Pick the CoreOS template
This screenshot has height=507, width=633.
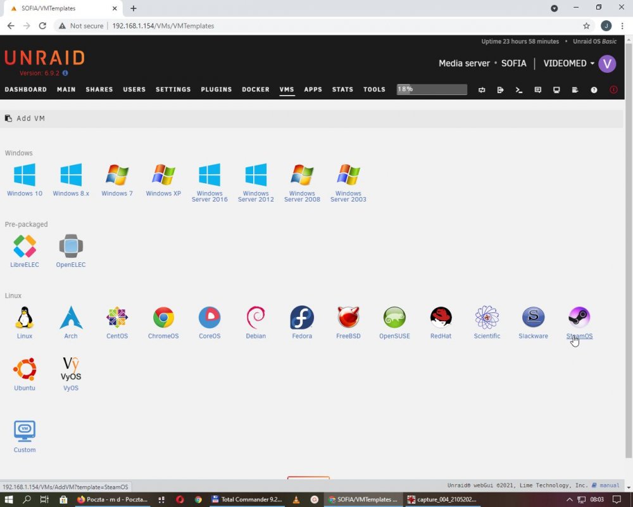click(210, 322)
